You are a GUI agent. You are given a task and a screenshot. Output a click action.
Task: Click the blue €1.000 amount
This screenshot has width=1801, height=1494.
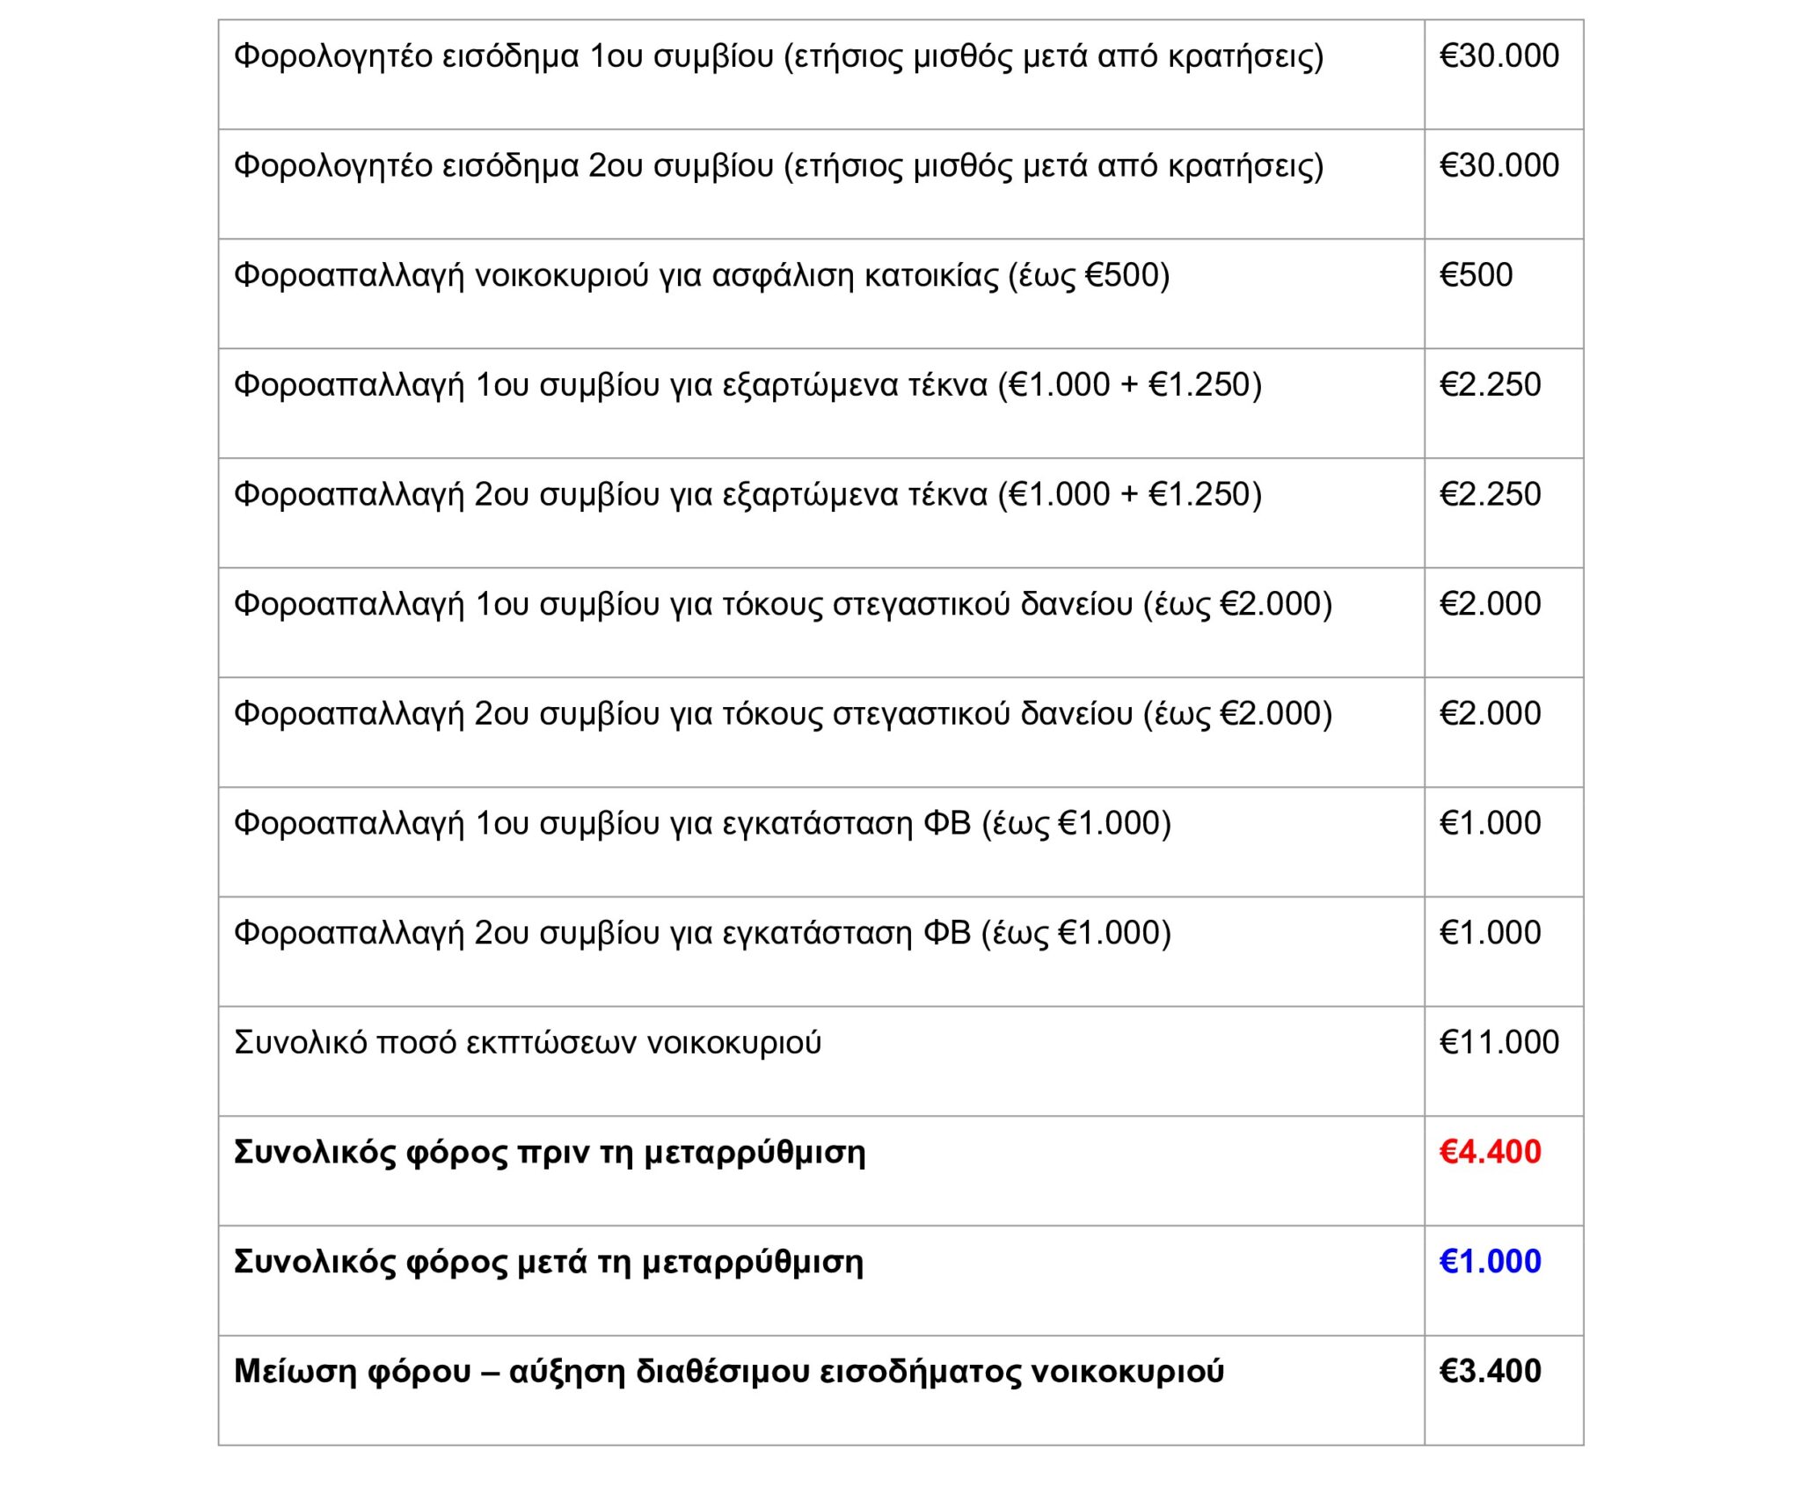click(x=1490, y=1263)
